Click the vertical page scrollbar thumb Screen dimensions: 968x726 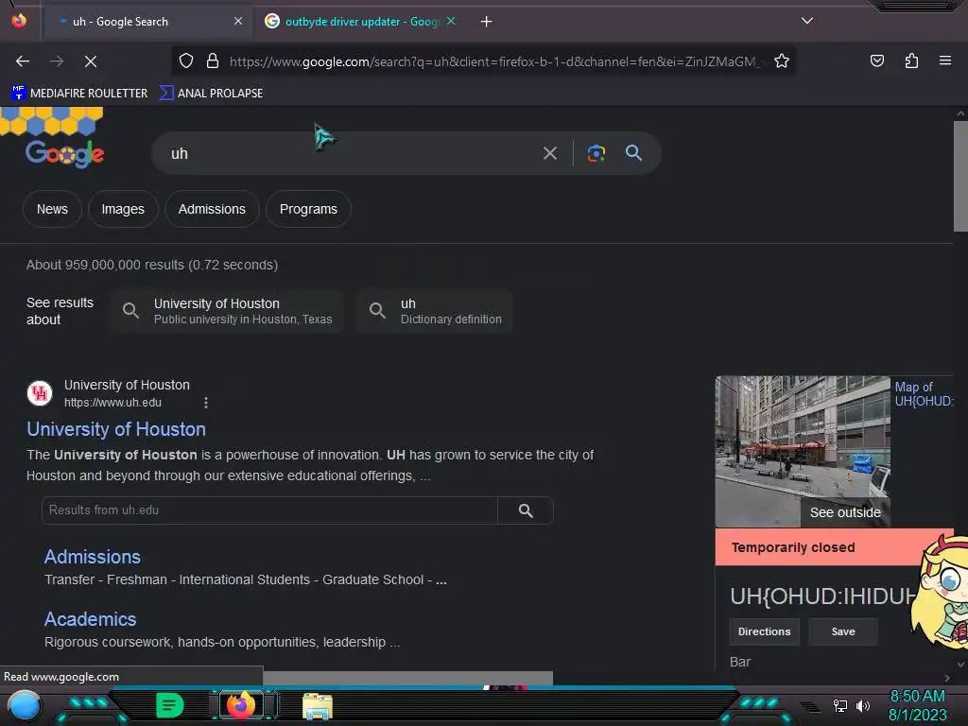tap(960, 176)
